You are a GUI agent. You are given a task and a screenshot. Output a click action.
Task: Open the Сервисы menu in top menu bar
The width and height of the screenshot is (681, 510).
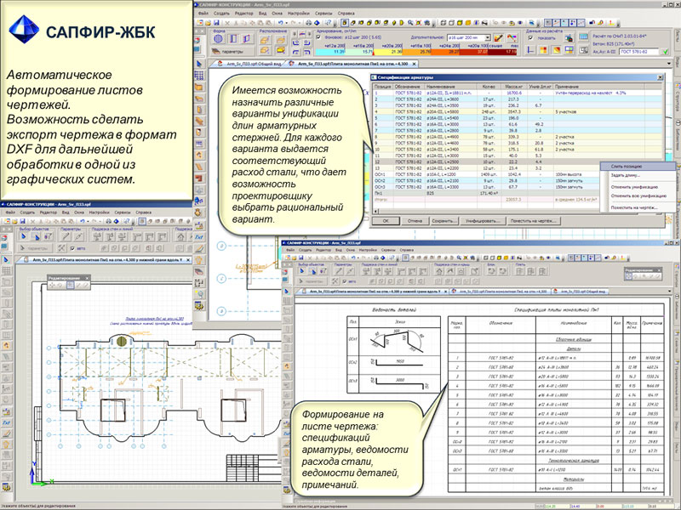(323, 14)
